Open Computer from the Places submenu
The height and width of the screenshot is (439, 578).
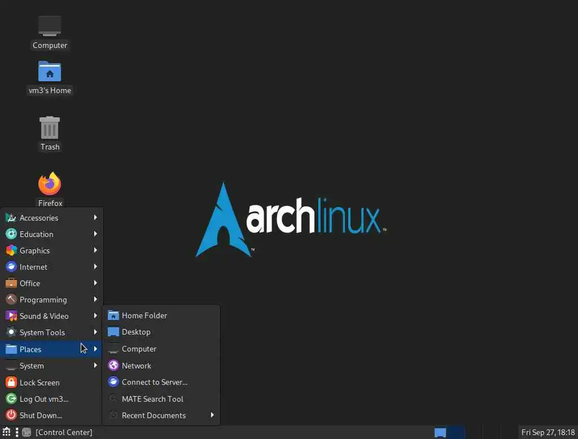tap(161, 349)
